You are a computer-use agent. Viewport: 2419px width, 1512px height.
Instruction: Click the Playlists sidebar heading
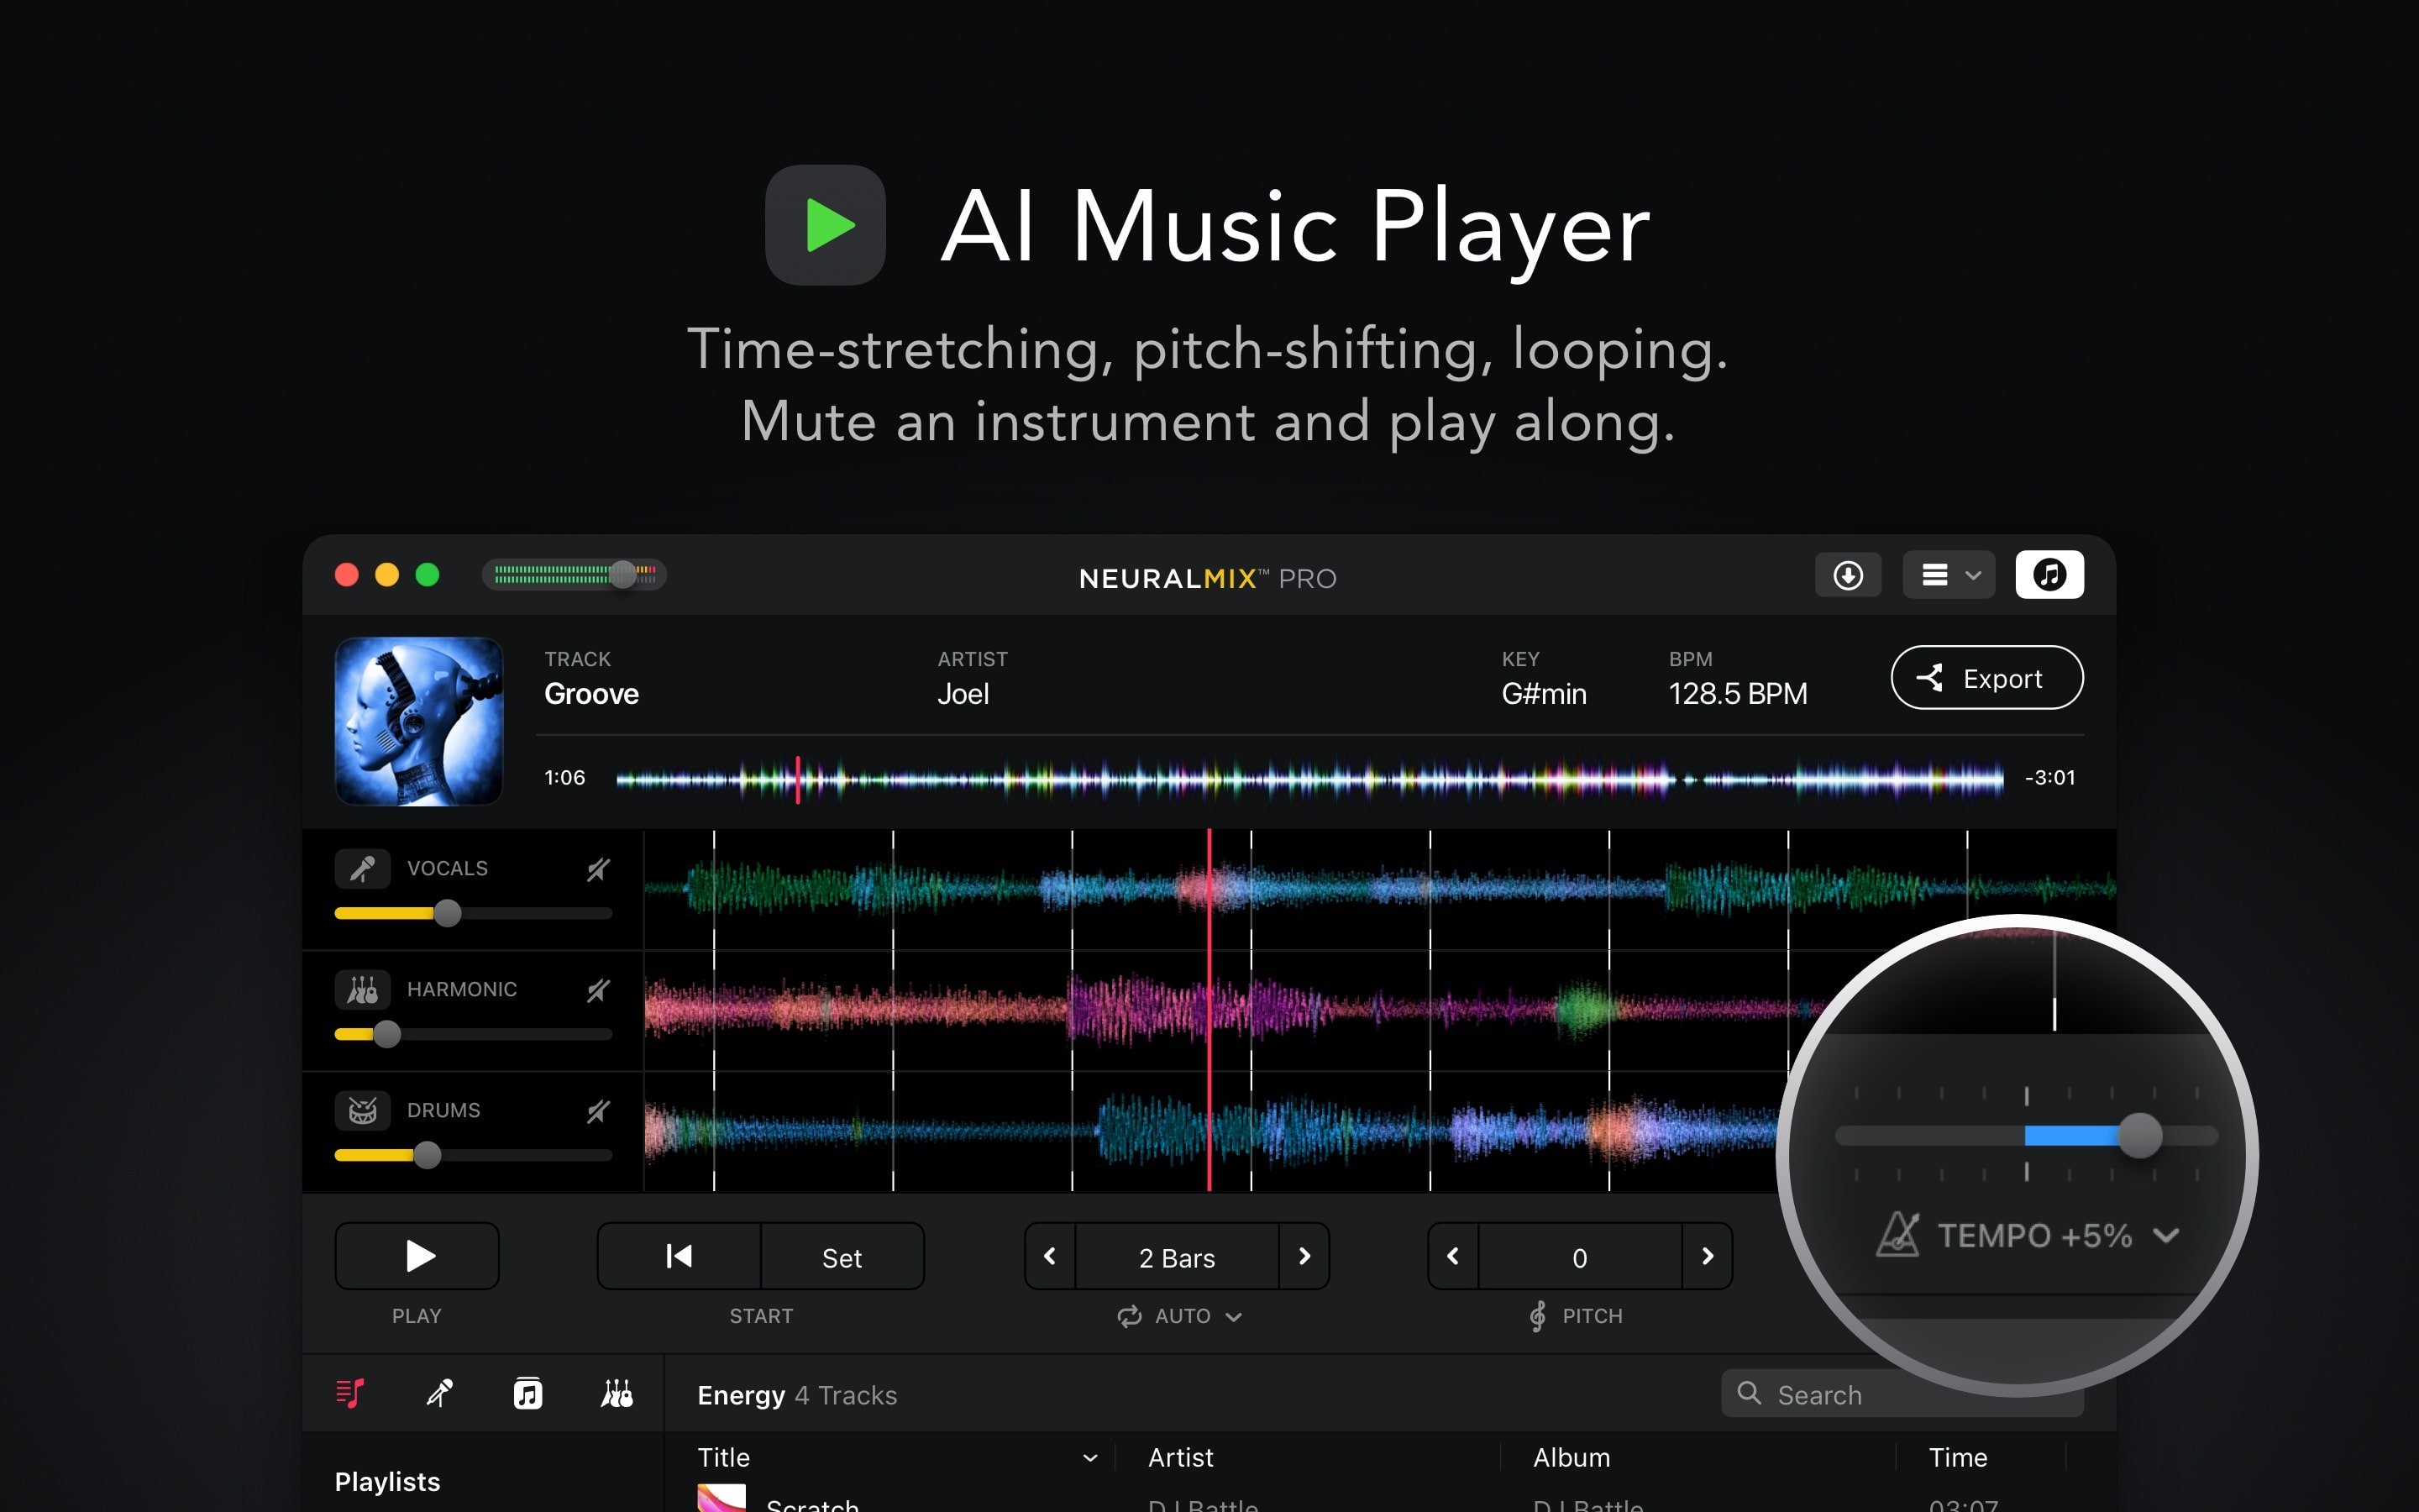(387, 1481)
